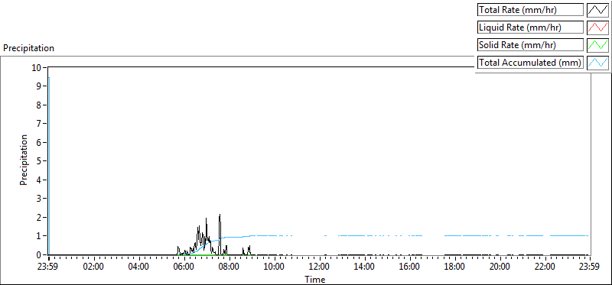Click the rightmost 23:59 time axis label

[x=589, y=267]
